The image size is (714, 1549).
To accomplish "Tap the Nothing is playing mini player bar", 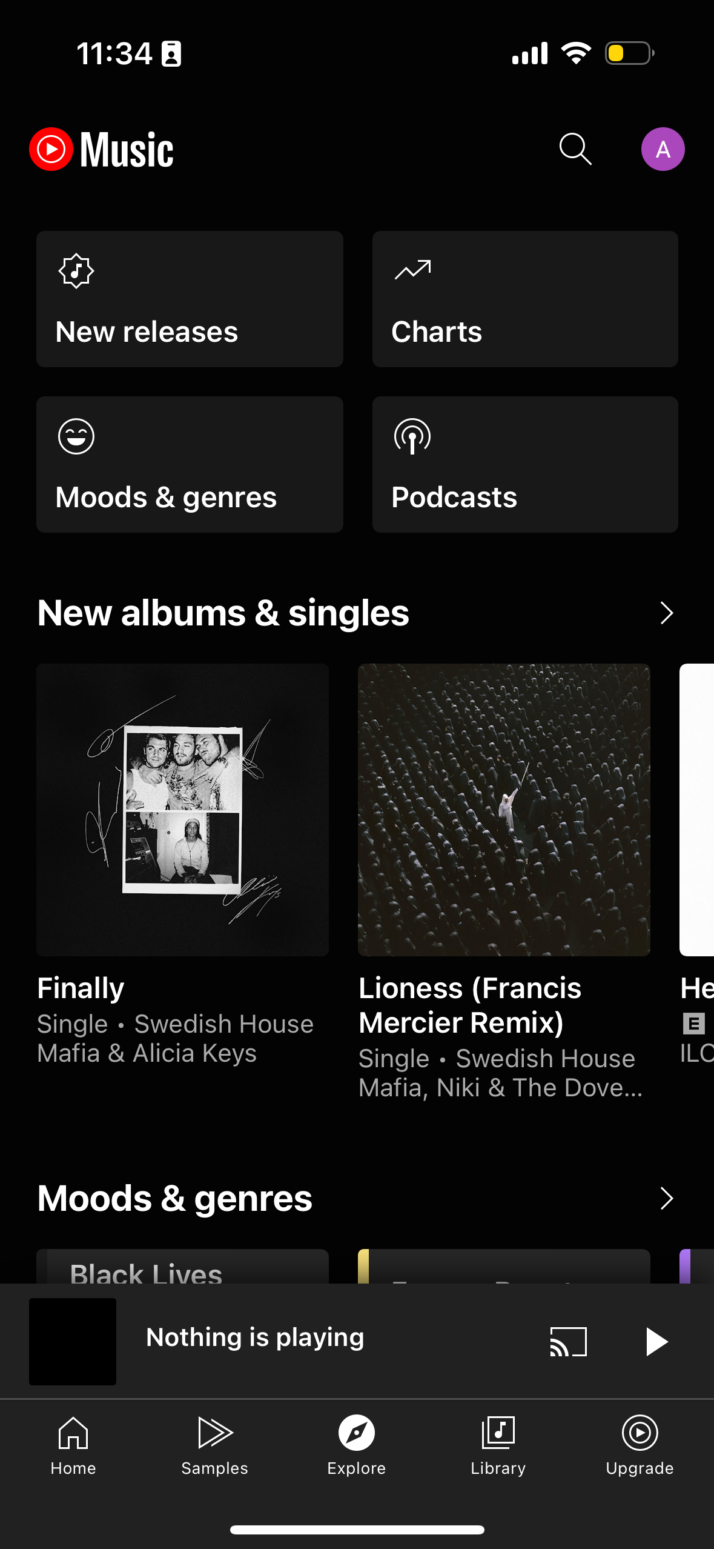I will tap(254, 1336).
